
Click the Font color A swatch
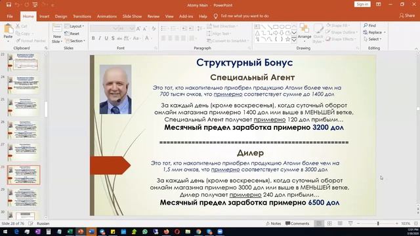[x=147, y=38]
